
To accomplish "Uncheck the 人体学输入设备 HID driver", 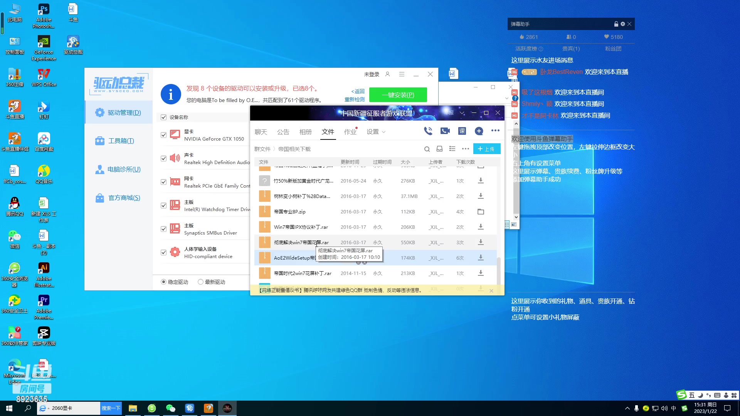I will pyautogui.click(x=163, y=252).
